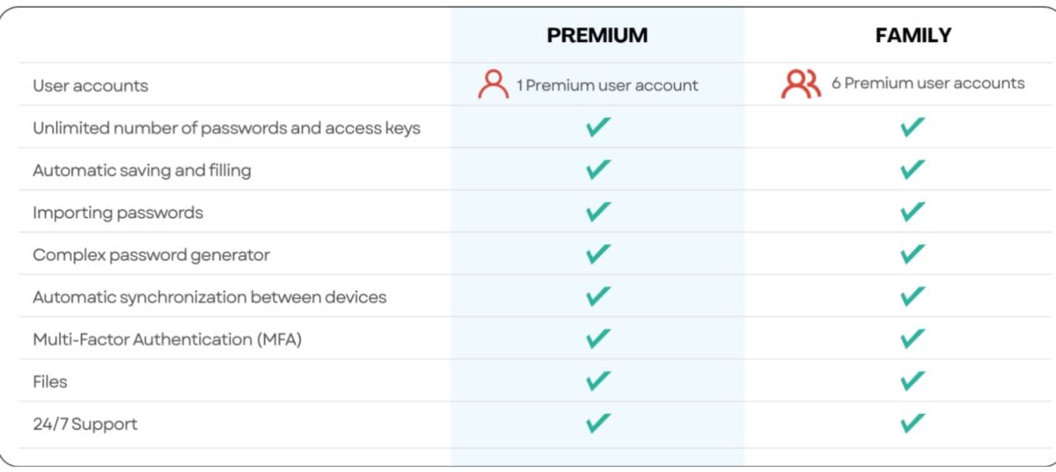1056x472 pixels.
Task: Click the 'User accounts' row label
Action: pyautogui.click(x=91, y=85)
